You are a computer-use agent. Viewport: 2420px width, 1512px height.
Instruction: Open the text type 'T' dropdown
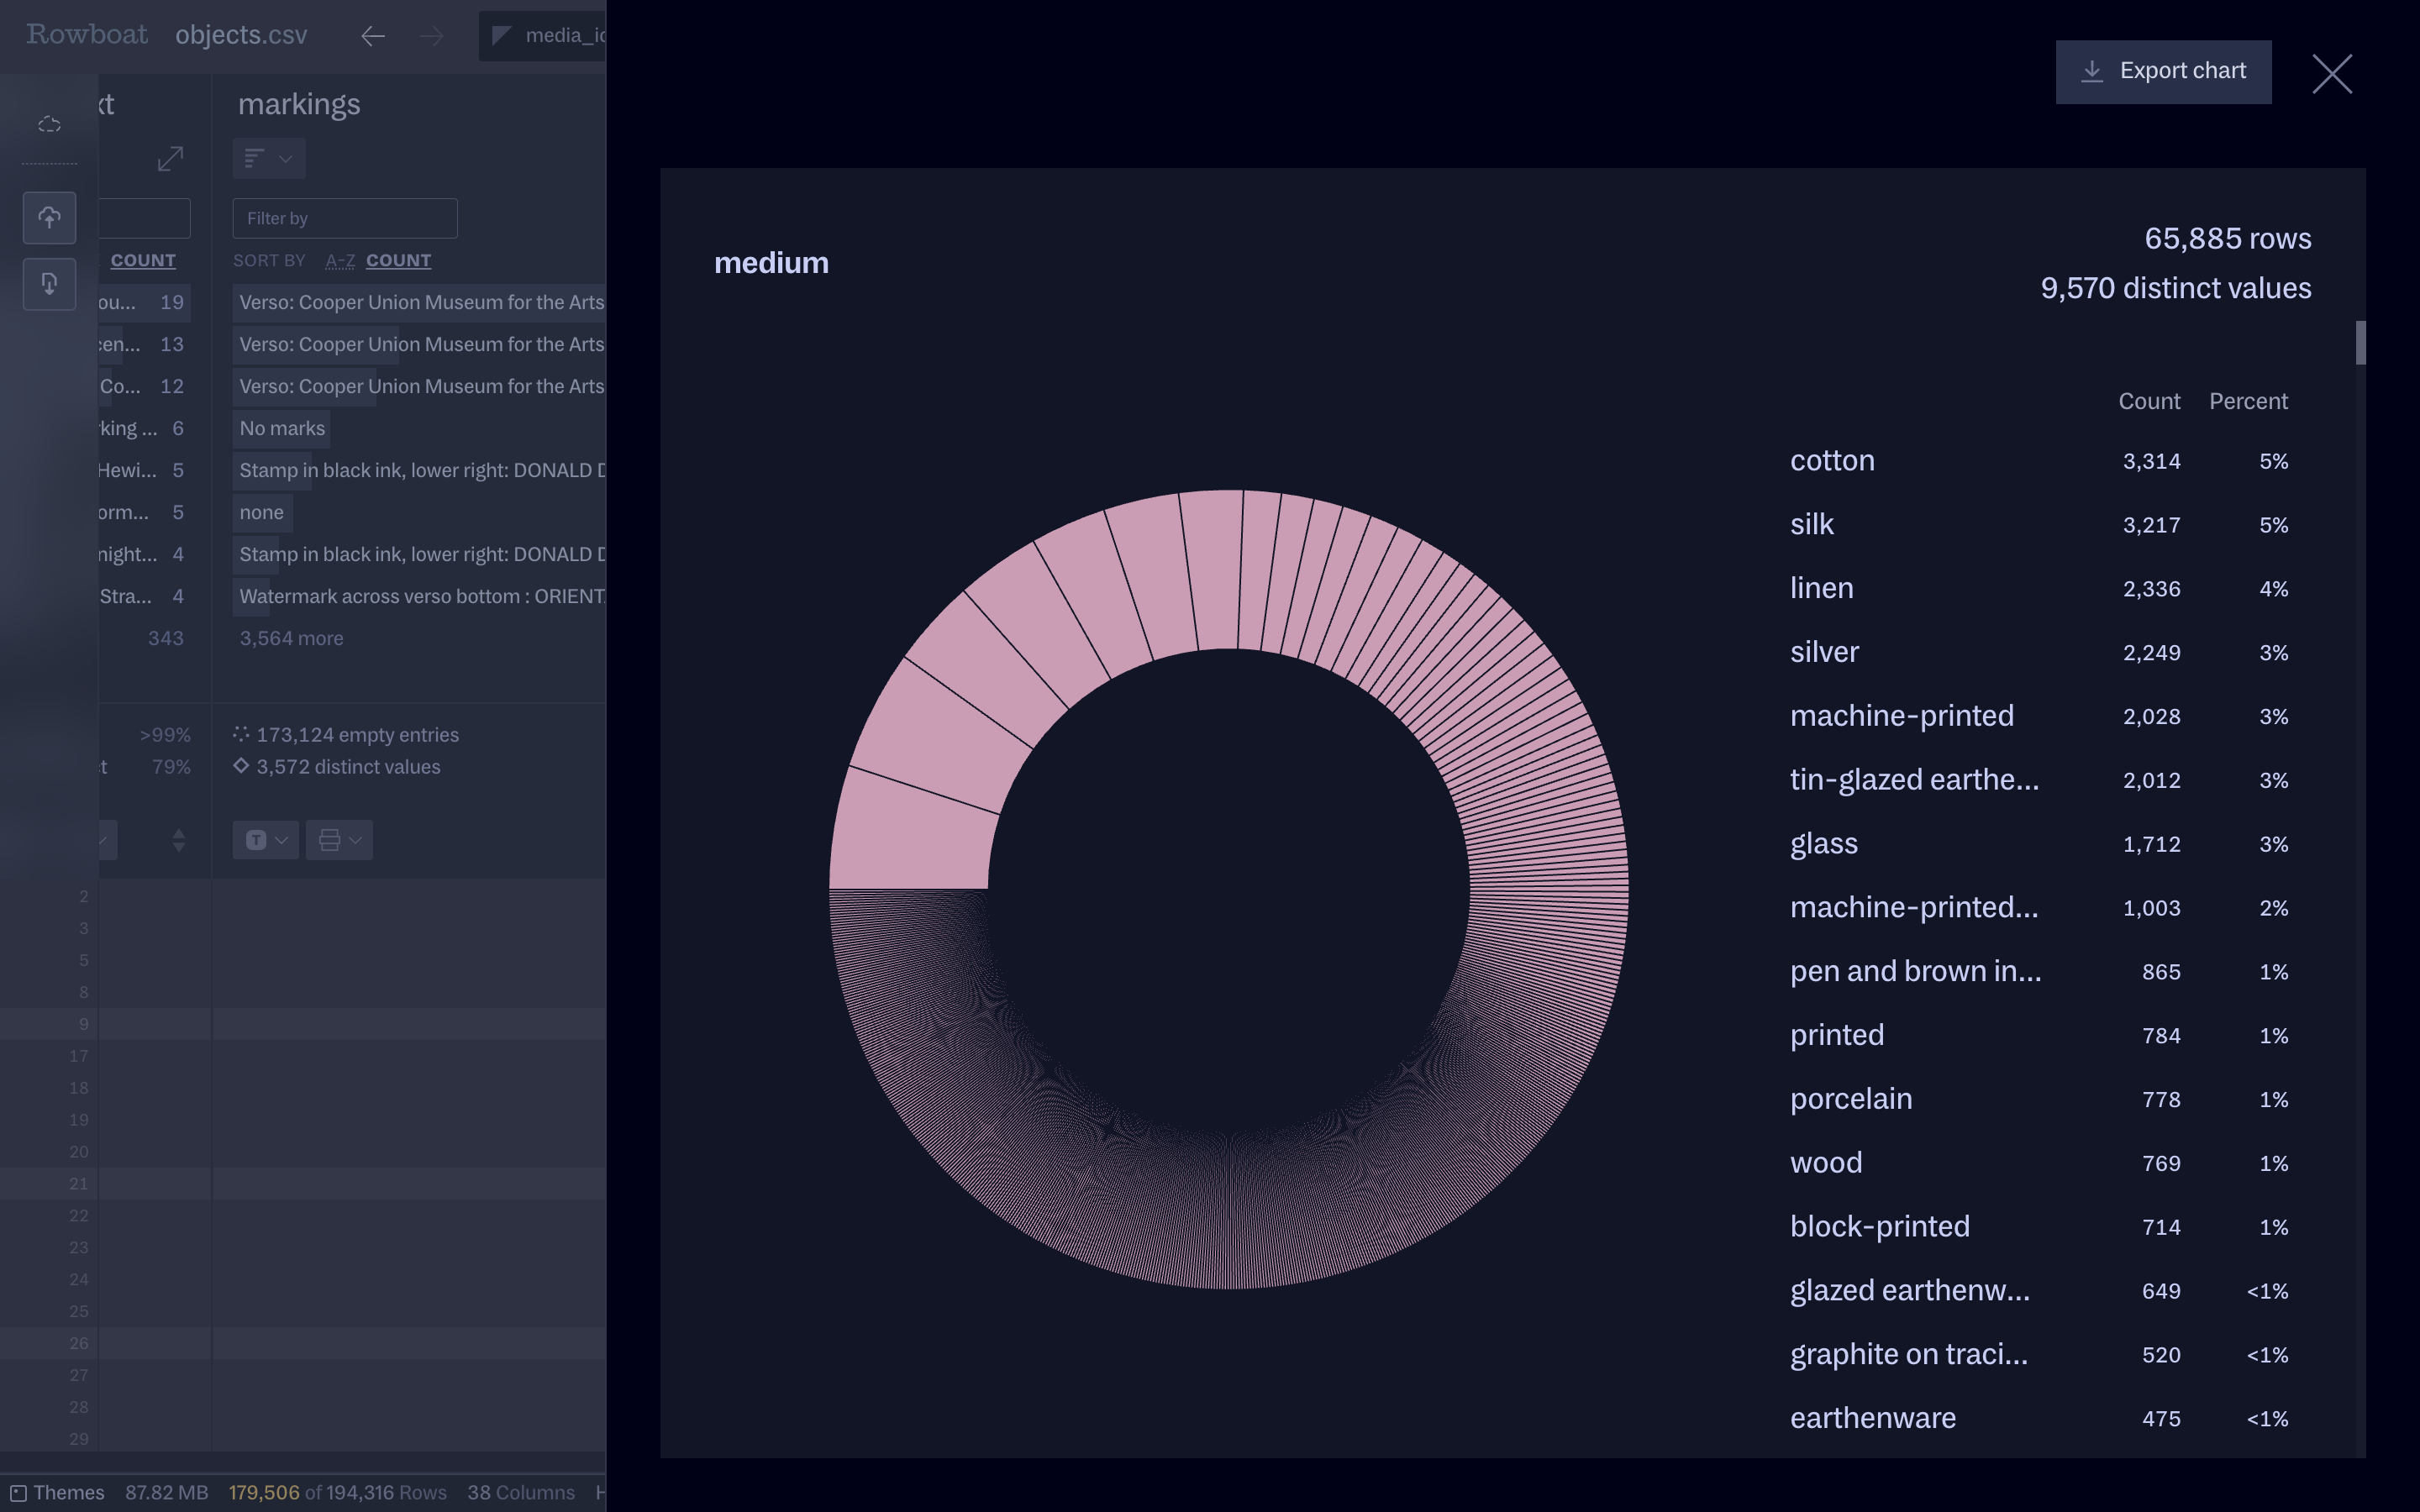click(x=266, y=840)
